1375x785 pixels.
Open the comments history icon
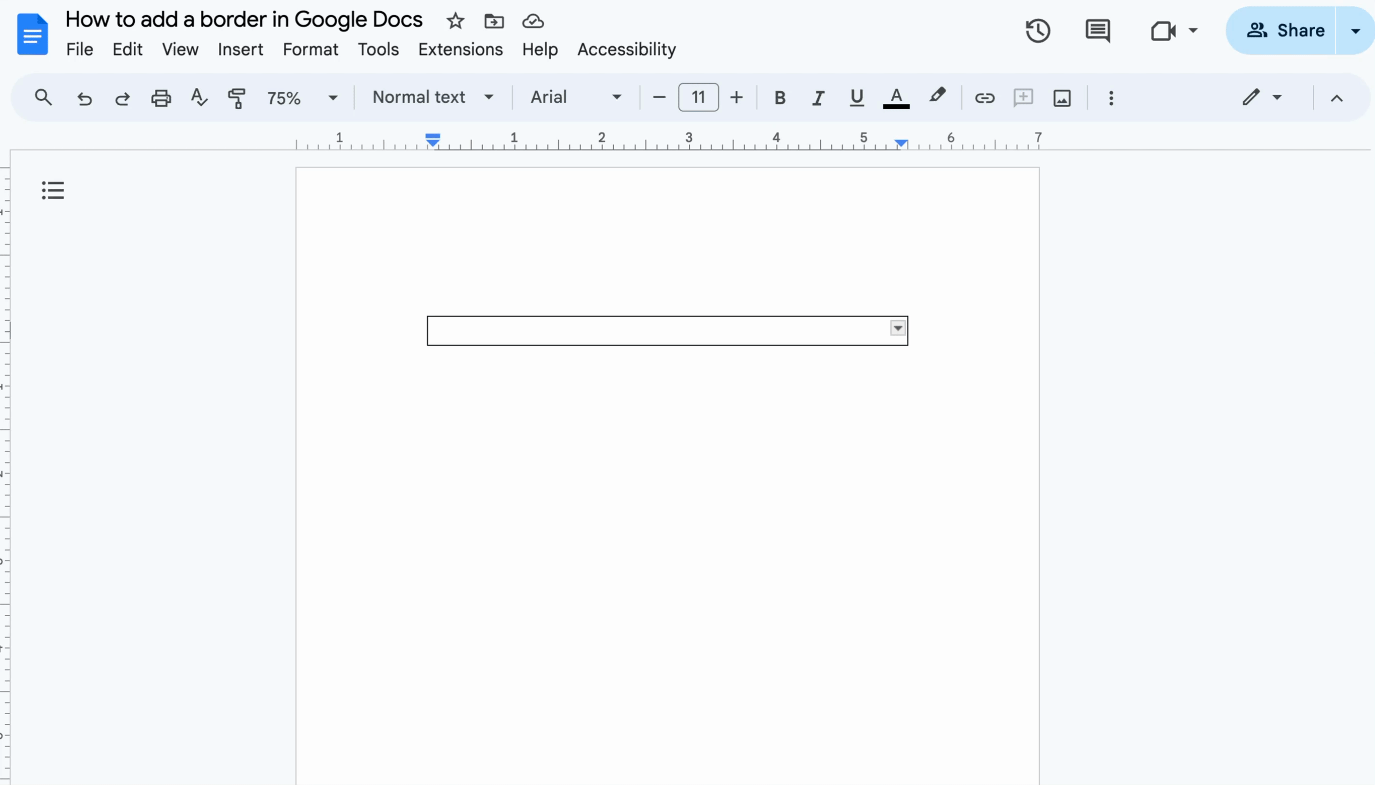pyautogui.click(x=1097, y=31)
